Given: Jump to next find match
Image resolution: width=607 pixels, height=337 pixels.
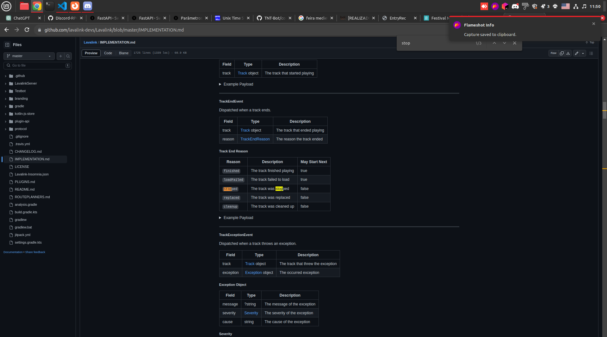Looking at the screenshot, I should 505,43.
